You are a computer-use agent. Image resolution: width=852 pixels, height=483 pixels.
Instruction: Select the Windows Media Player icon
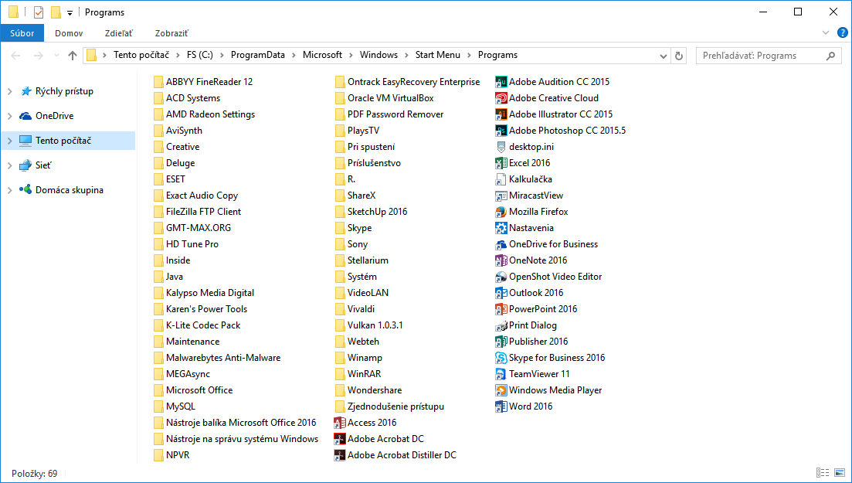point(501,390)
